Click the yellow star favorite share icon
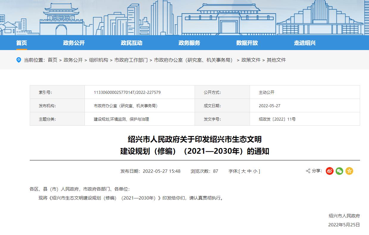 [349, 171]
